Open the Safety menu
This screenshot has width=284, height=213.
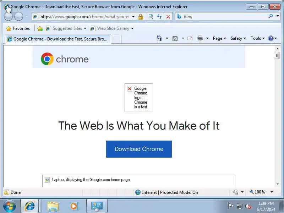tap(238, 38)
